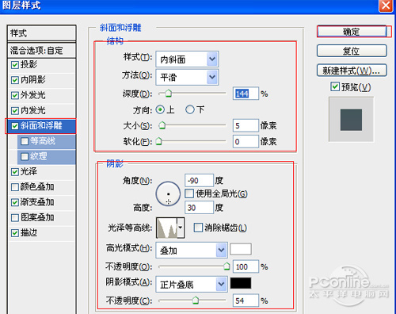Click the shadow 不透明度 slider handle
Image resolution: width=396 pixels, height=314 pixels.
pos(196,301)
